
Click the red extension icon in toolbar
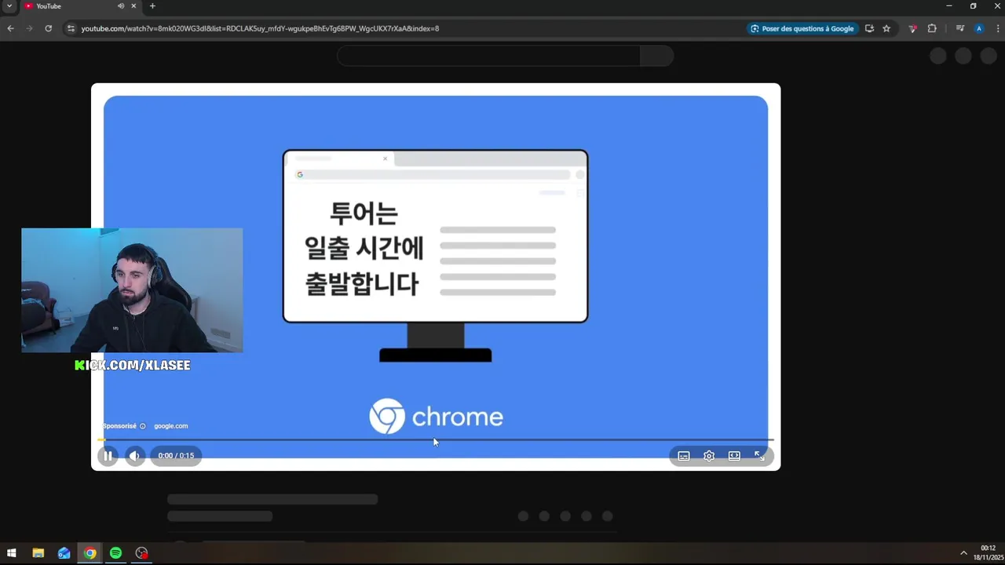click(912, 28)
